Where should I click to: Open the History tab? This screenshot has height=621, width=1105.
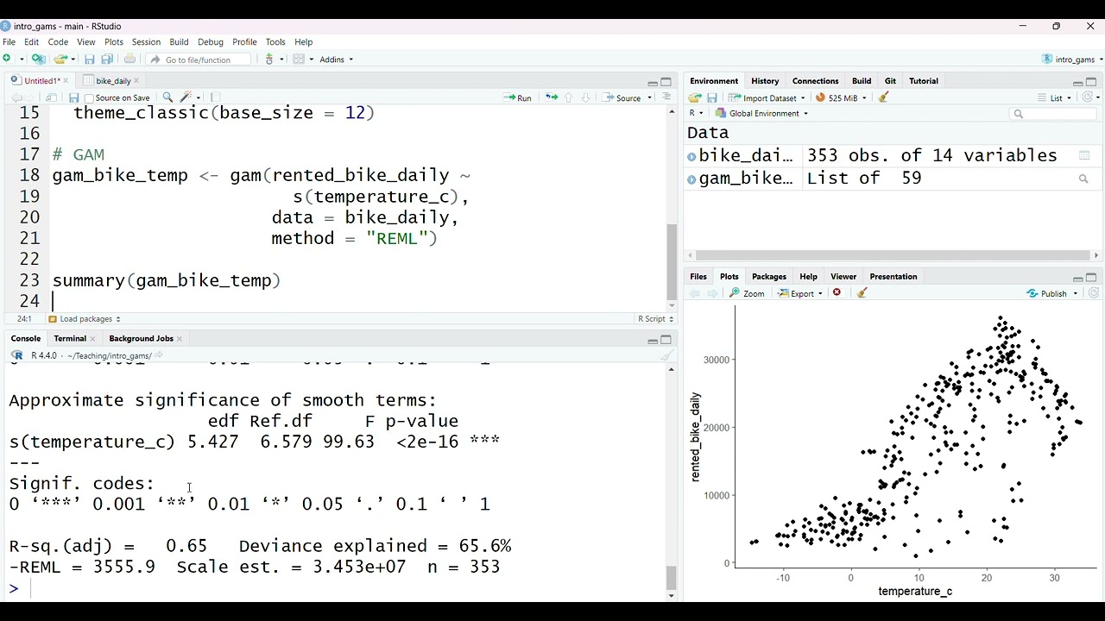coord(765,81)
